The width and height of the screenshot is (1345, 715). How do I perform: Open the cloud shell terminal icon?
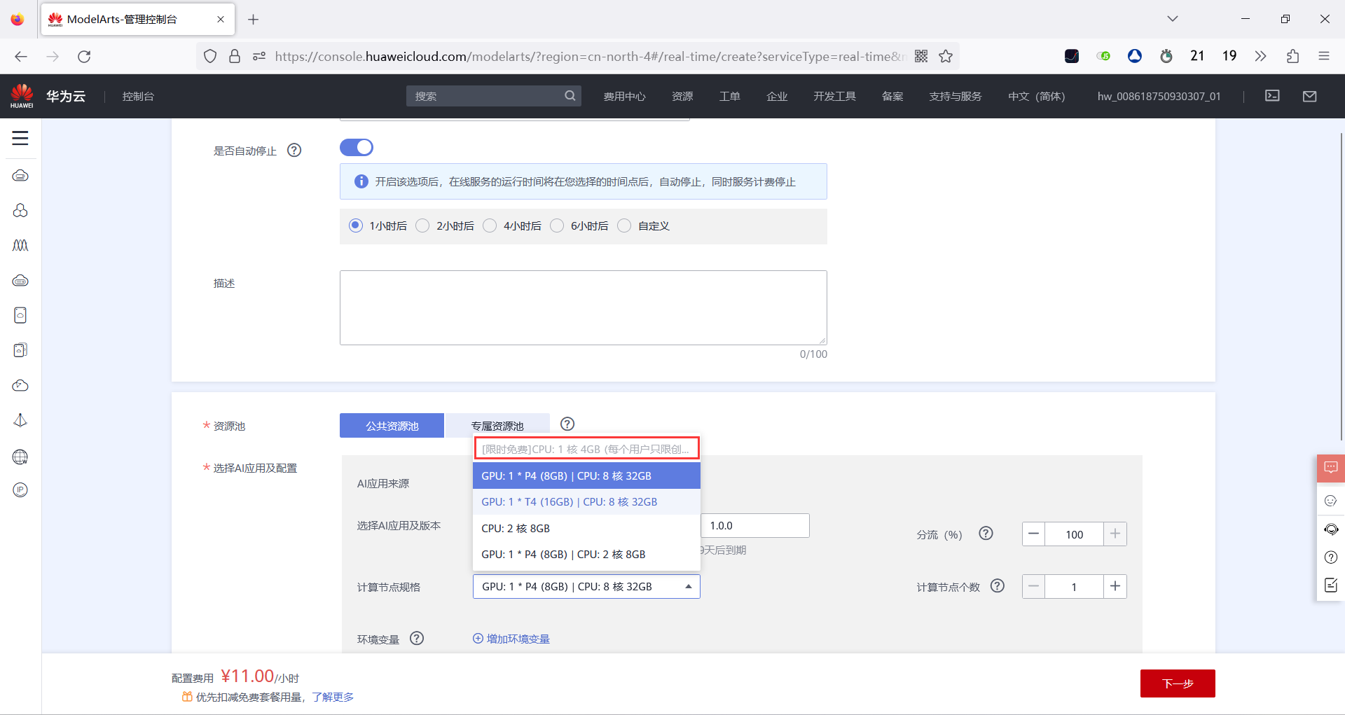[1272, 96]
